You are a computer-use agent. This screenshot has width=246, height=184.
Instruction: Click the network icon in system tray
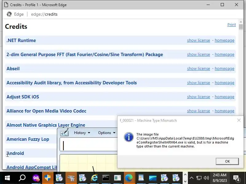pos(199,178)
